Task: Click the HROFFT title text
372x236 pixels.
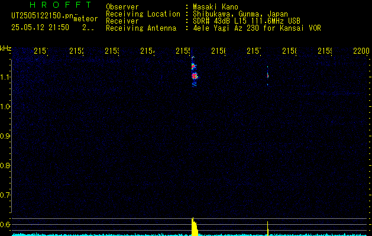Action: coord(60,5)
